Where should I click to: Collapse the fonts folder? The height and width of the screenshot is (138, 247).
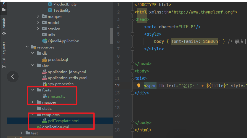click(x=33, y=90)
